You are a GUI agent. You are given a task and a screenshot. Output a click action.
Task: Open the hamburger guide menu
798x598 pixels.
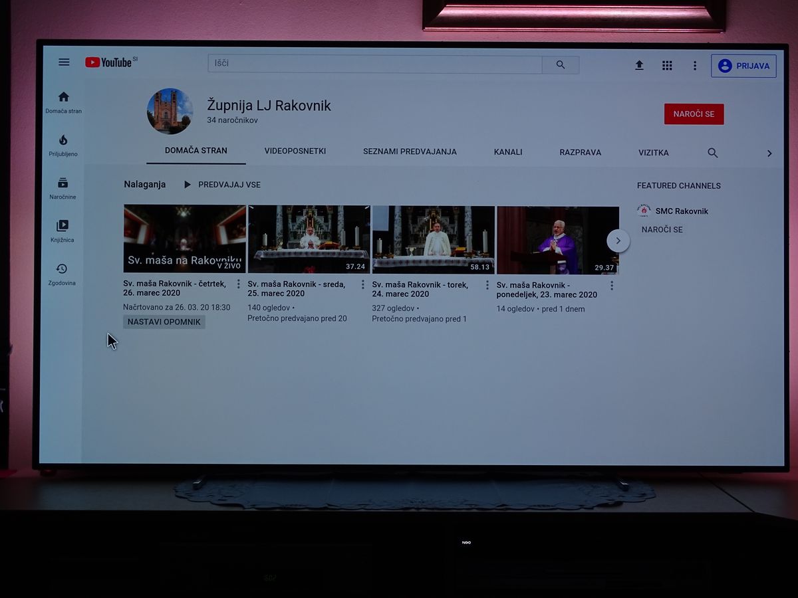64,62
